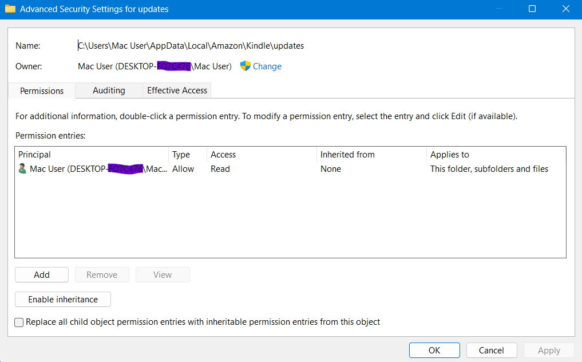Click Enable inheritance button
The height and width of the screenshot is (362, 582).
(x=63, y=300)
